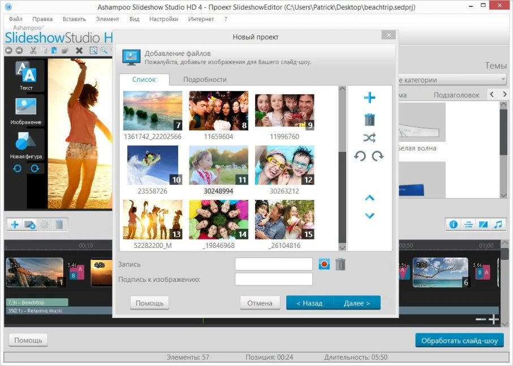The height and width of the screenshot is (366, 513).
Task: Click the down arrow of the image list scrollbar
Action: tap(342, 246)
